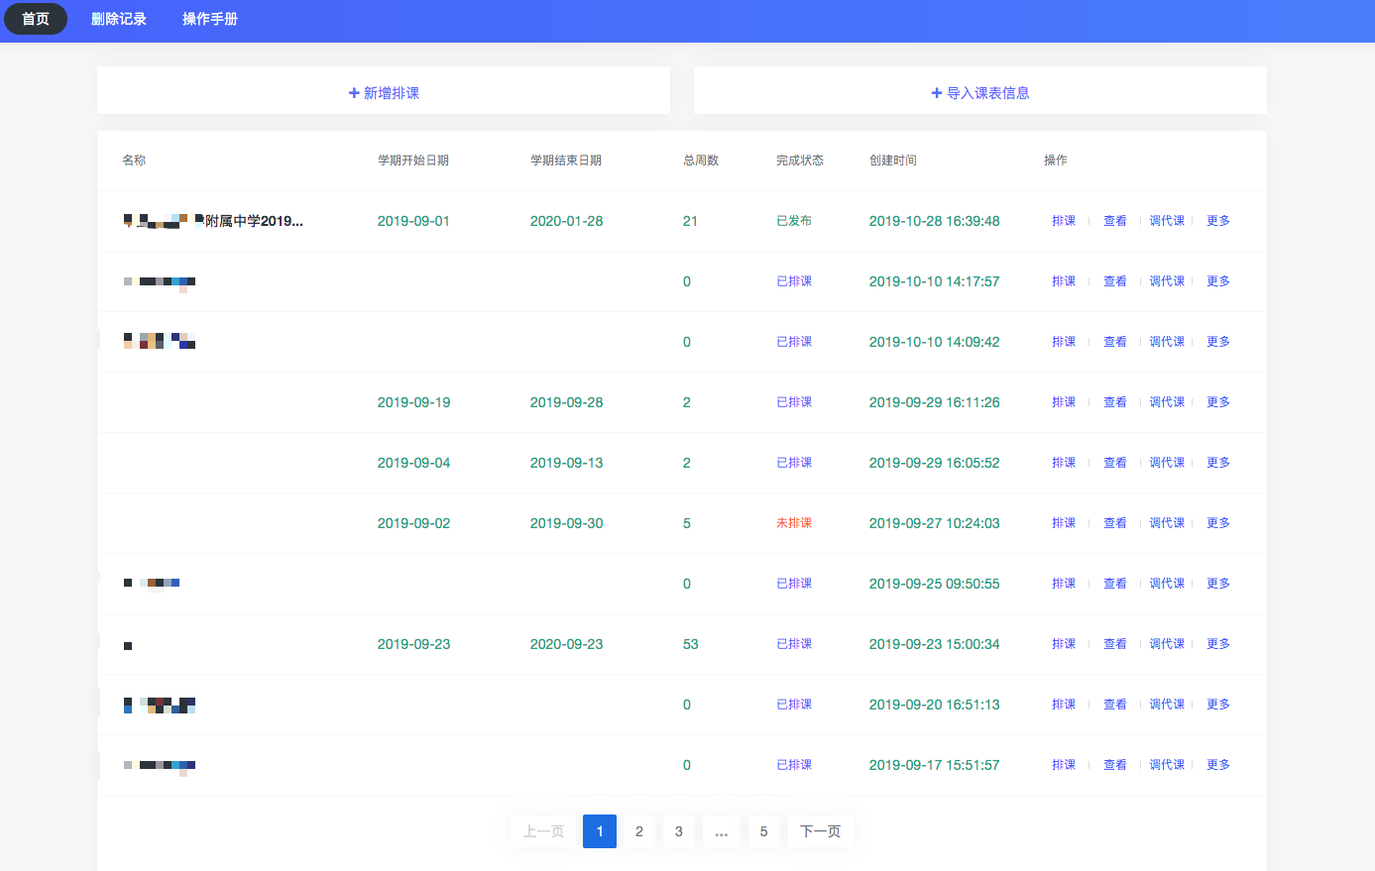Screen dimensions: 1375x871
Task: Switch to the 删除记录 tab
Action: [119, 19]
